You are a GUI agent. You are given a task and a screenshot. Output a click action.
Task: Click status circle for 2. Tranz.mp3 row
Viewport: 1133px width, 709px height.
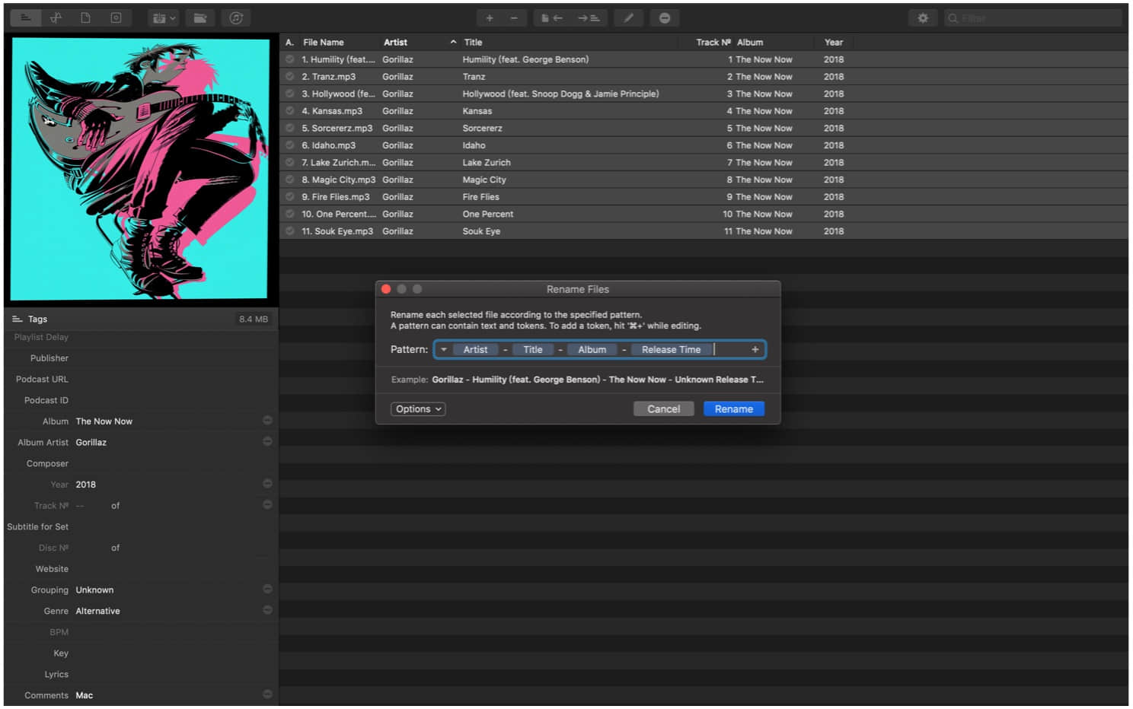coord(290,76)
